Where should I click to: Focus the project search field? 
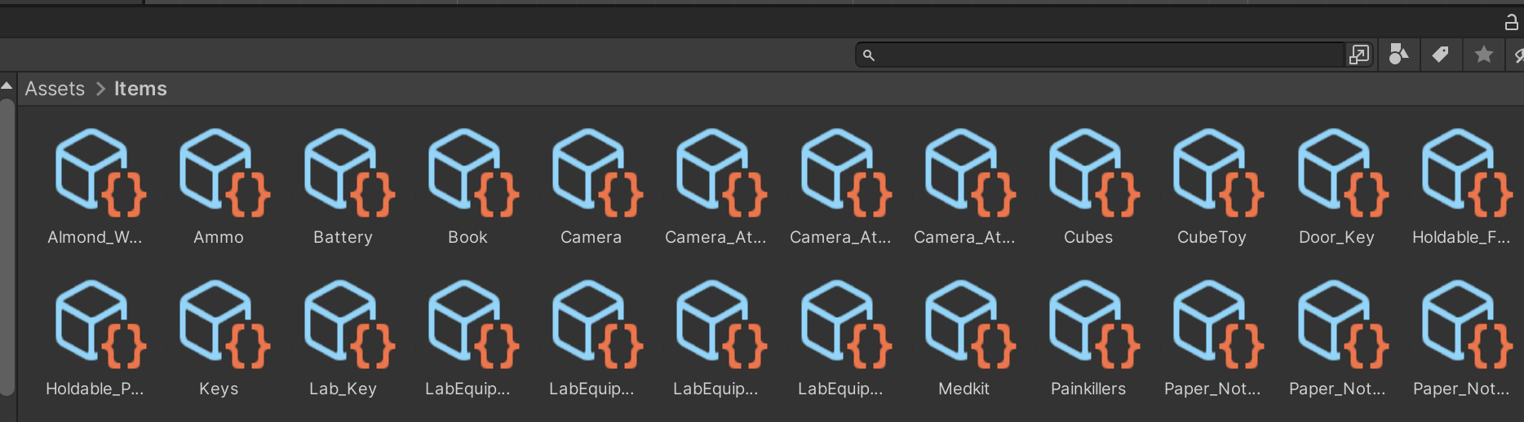[1100, 55]
